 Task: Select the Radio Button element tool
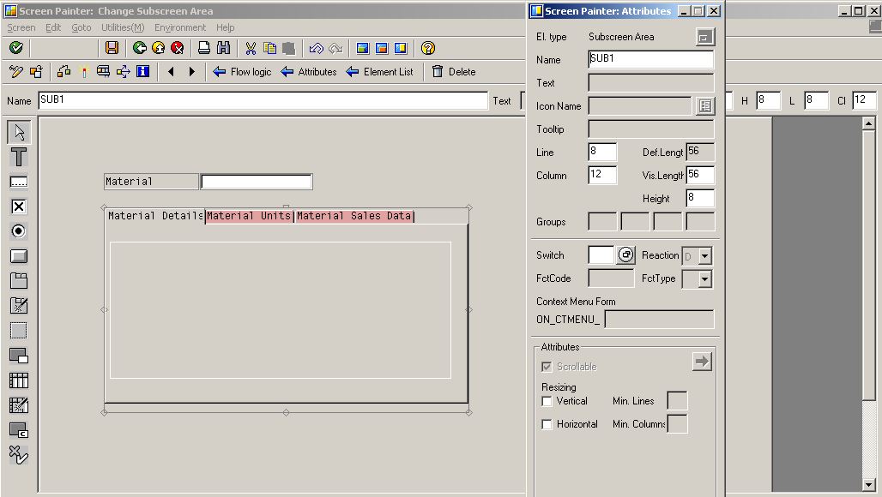[x=18, y=231]
